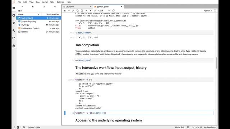Click interactive workflow heading
This screenshot has height=129, width=230.
tap(111, 68)
